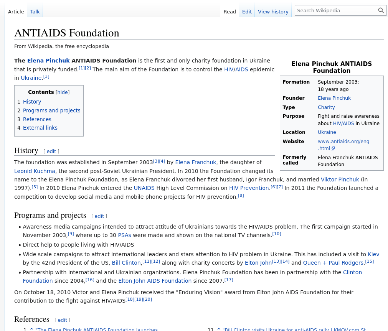Open reference 11 Bill Clinton visits Ukraine
Screen dimensions: 388x331
pos(294,329)
